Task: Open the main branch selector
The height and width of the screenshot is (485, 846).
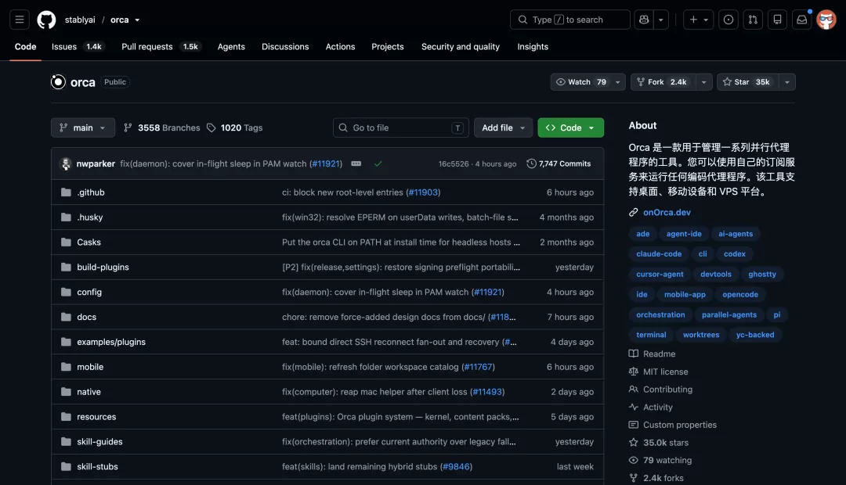Action: click(83, 128)
